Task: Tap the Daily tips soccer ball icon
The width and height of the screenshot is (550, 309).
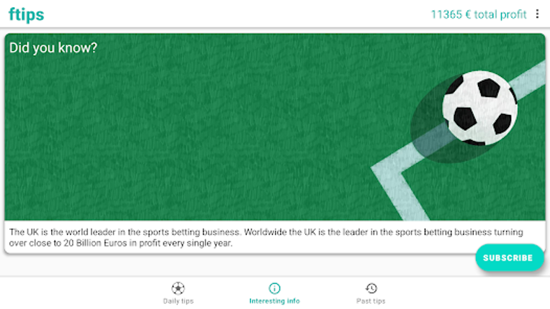Action: [178, 288]
